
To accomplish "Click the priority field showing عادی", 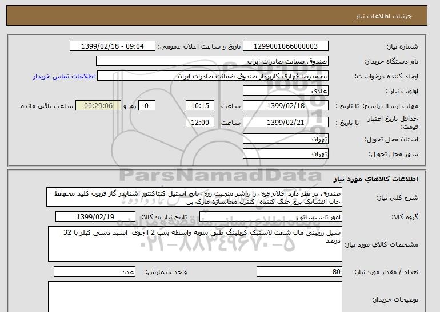I will click(285, 91).
